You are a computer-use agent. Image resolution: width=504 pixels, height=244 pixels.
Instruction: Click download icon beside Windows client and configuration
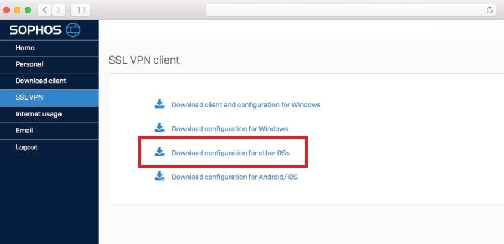pos(160,104)
